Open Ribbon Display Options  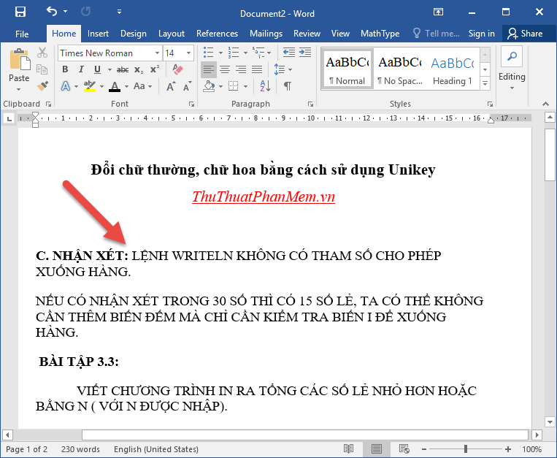coord(438,12)
